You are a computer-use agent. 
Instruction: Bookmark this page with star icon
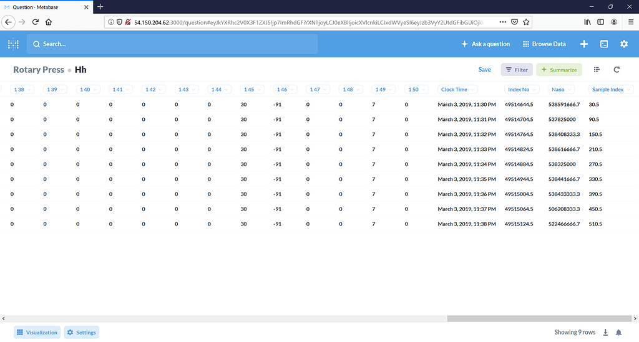click(x=527, y=22)
